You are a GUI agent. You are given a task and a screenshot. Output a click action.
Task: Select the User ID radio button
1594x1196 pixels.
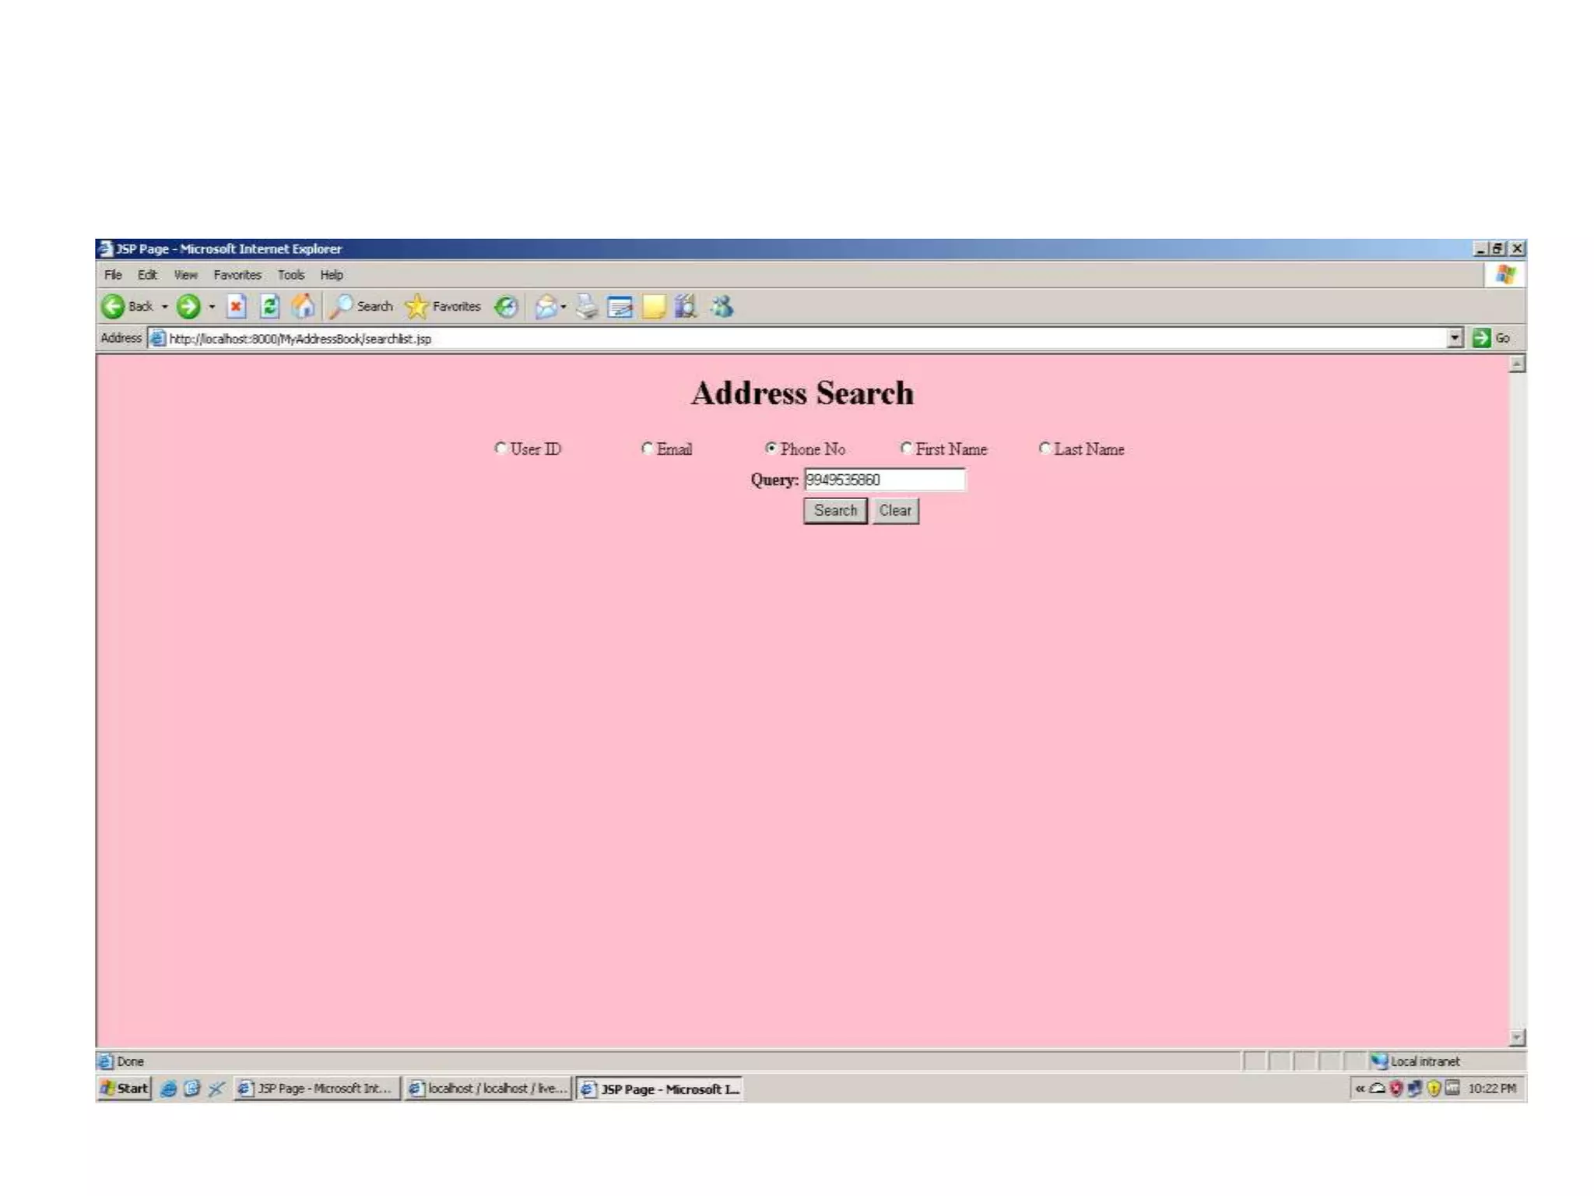[x=500, y=448]
